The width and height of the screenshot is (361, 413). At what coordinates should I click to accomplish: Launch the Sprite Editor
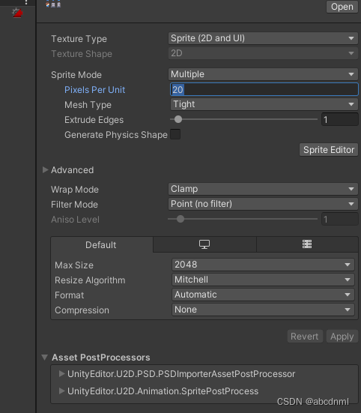(329, 150)
